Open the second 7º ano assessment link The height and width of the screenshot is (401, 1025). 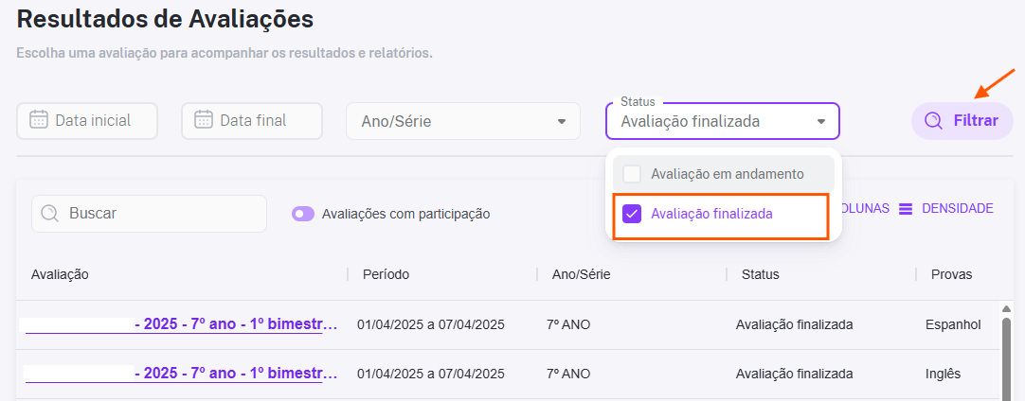[x=182, y=374]
